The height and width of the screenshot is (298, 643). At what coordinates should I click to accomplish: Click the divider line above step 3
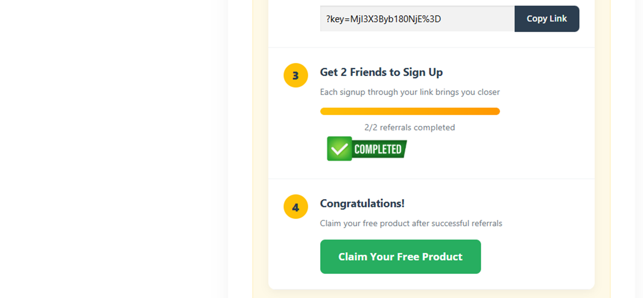click(431, 47)
